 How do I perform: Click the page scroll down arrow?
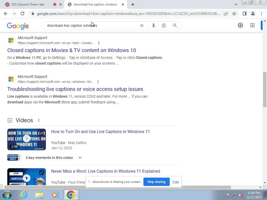click(x=265, y=183)
